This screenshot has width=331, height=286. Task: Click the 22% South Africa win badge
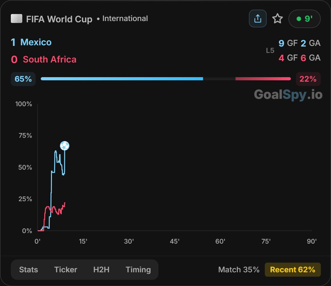308,79
